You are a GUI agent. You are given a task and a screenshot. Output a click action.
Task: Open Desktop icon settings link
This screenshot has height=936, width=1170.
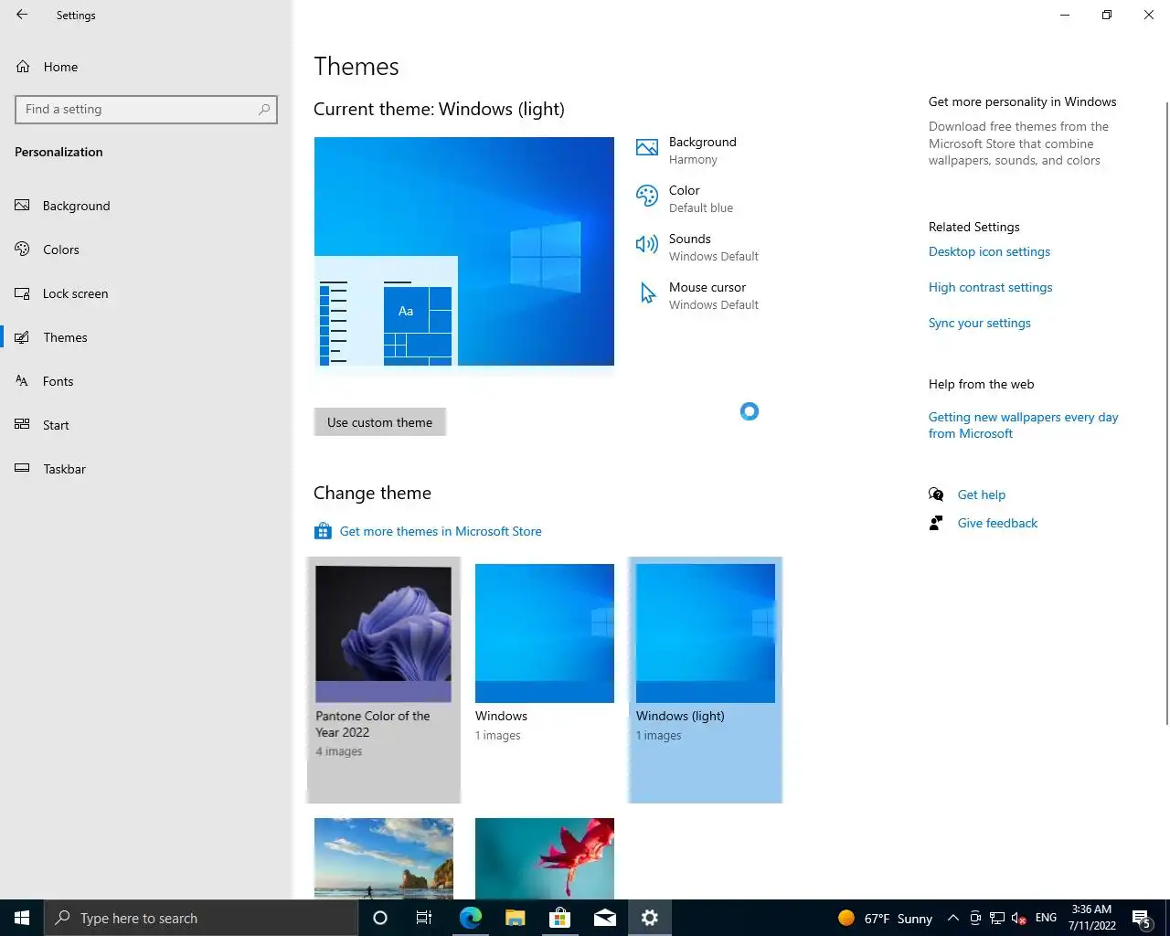[989, 251]
